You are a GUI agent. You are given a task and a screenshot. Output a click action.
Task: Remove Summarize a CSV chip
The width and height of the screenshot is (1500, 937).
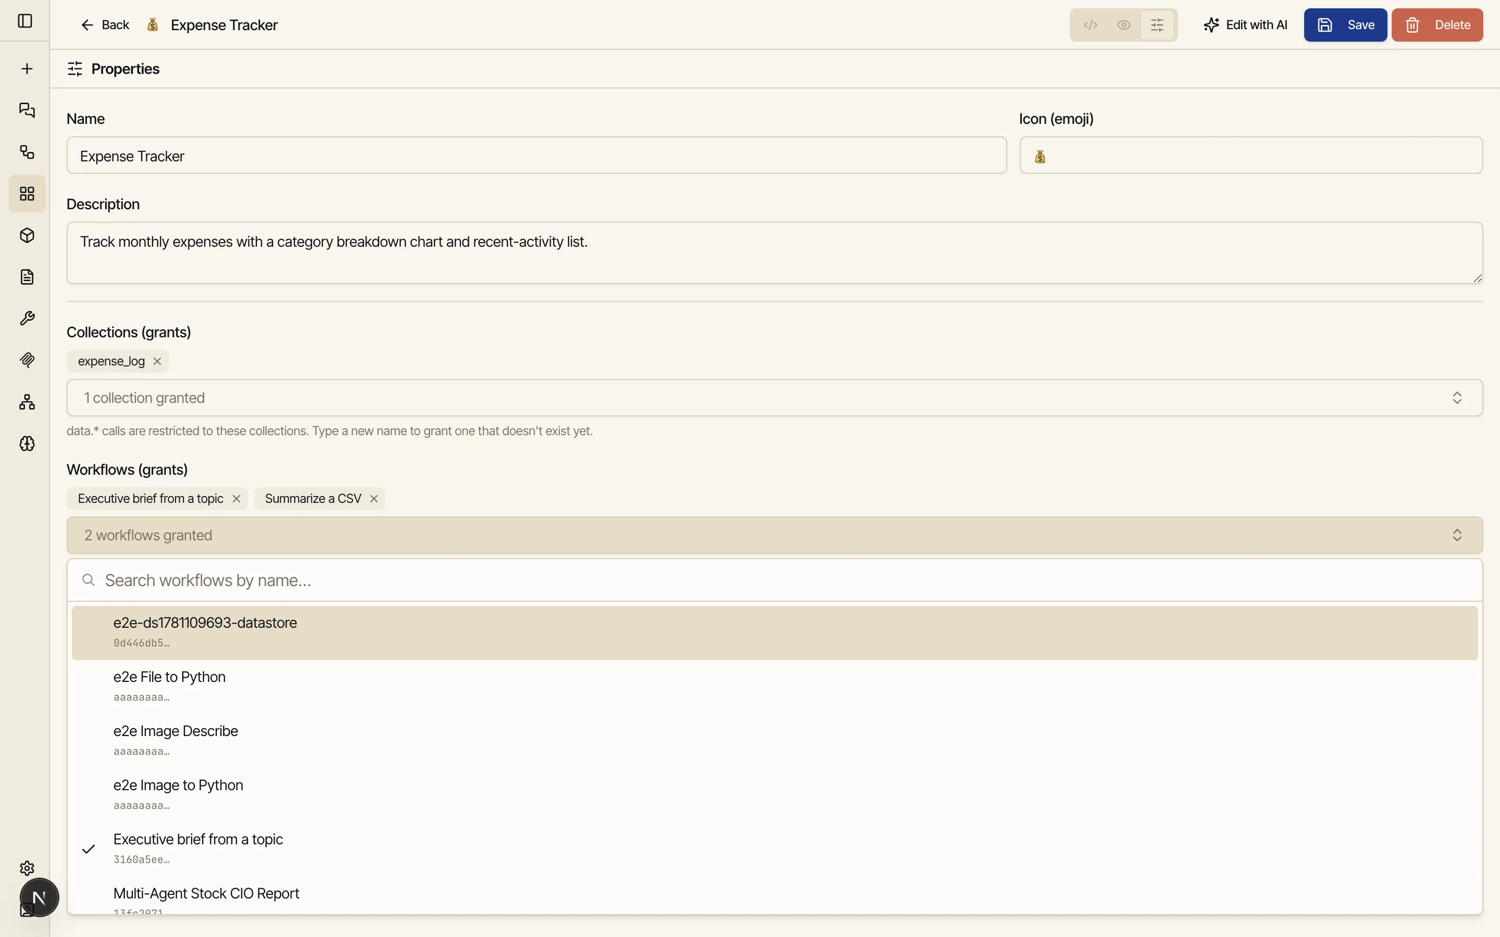(x=374, y=499)
